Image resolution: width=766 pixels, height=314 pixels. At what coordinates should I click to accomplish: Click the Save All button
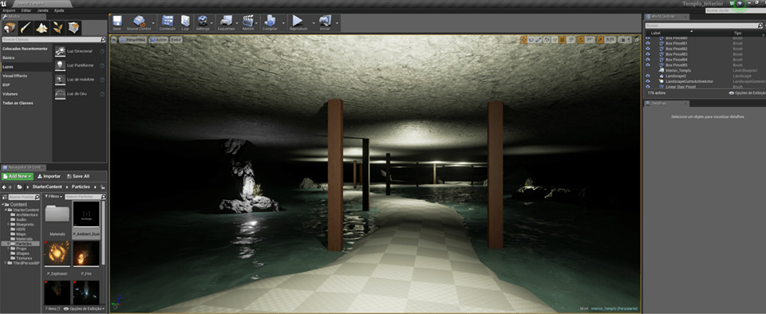pyautogui.click(x=78, y=176)
